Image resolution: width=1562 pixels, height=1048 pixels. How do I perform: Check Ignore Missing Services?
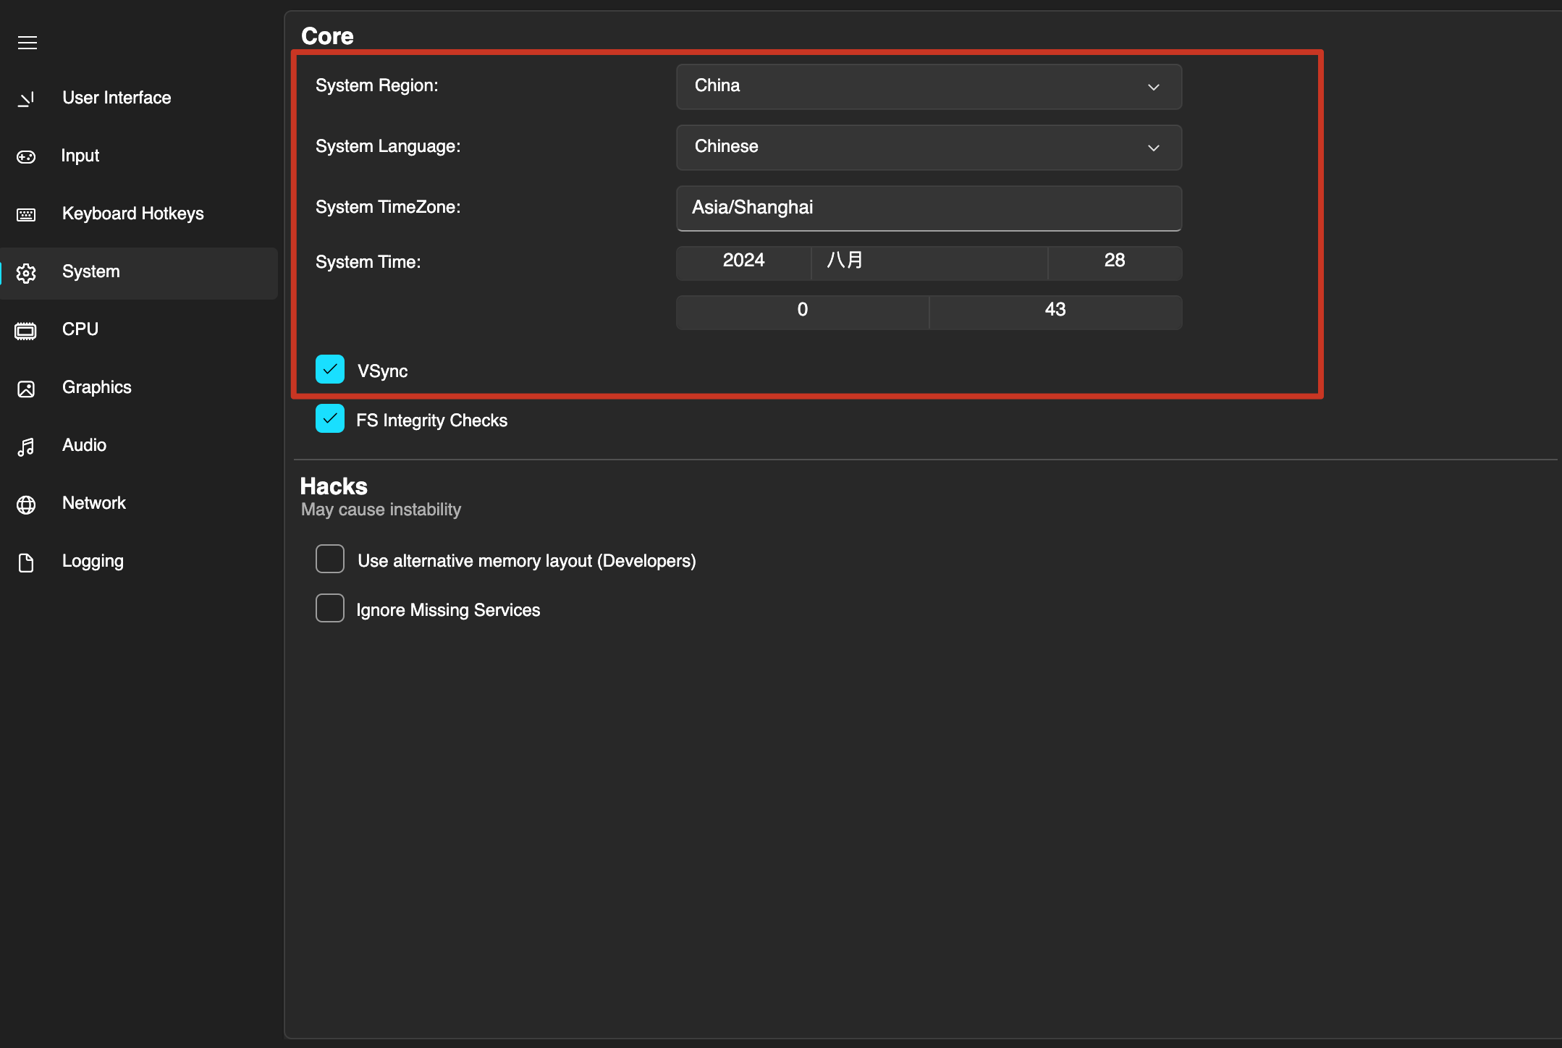coord(330,608)
